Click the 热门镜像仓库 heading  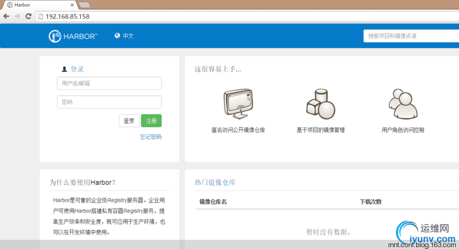(x=215, y=182)
